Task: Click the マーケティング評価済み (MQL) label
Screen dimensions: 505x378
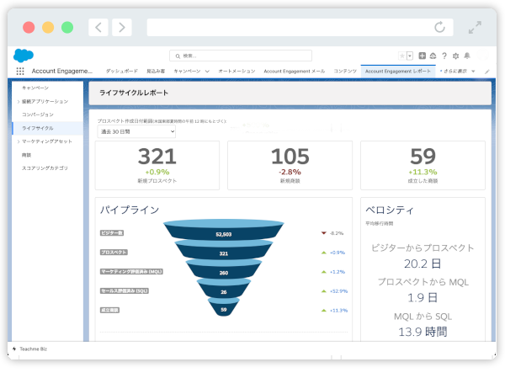Action: tap(131, 272)
